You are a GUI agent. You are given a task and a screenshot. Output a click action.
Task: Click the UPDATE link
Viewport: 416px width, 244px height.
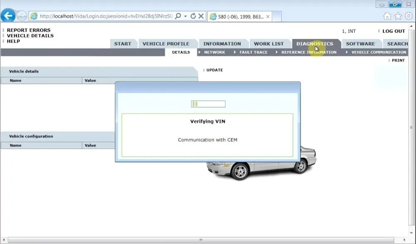pyautogui.click(x=214, y=70)
